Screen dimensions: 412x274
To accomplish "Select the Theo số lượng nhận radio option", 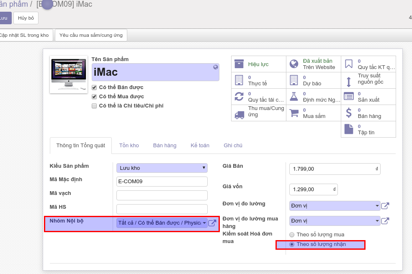I will point(292,244).
